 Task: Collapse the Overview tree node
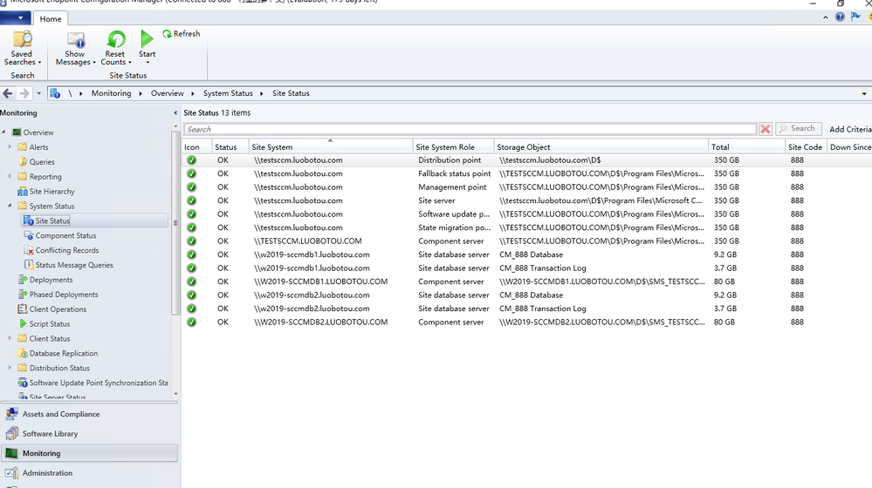coord(4,132)
